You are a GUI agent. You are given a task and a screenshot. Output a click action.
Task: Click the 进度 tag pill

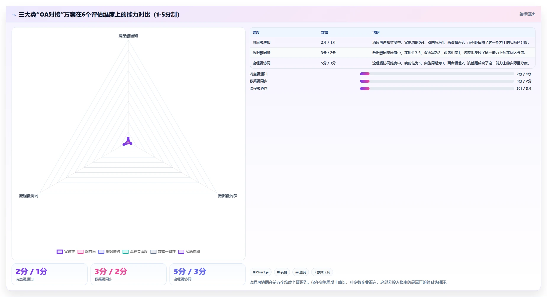tap(301, 272)
